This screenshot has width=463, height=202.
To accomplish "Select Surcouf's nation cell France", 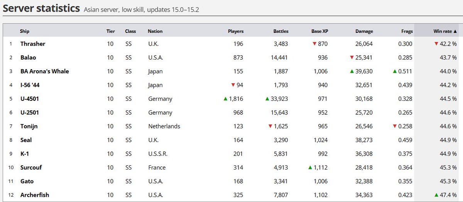I will [x=157, y=168].
